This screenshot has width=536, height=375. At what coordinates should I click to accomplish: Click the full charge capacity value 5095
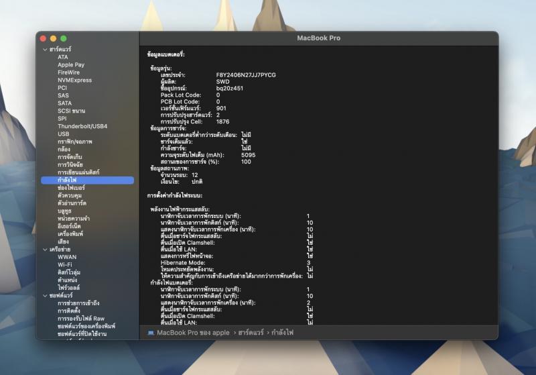(x=248, y=155)
